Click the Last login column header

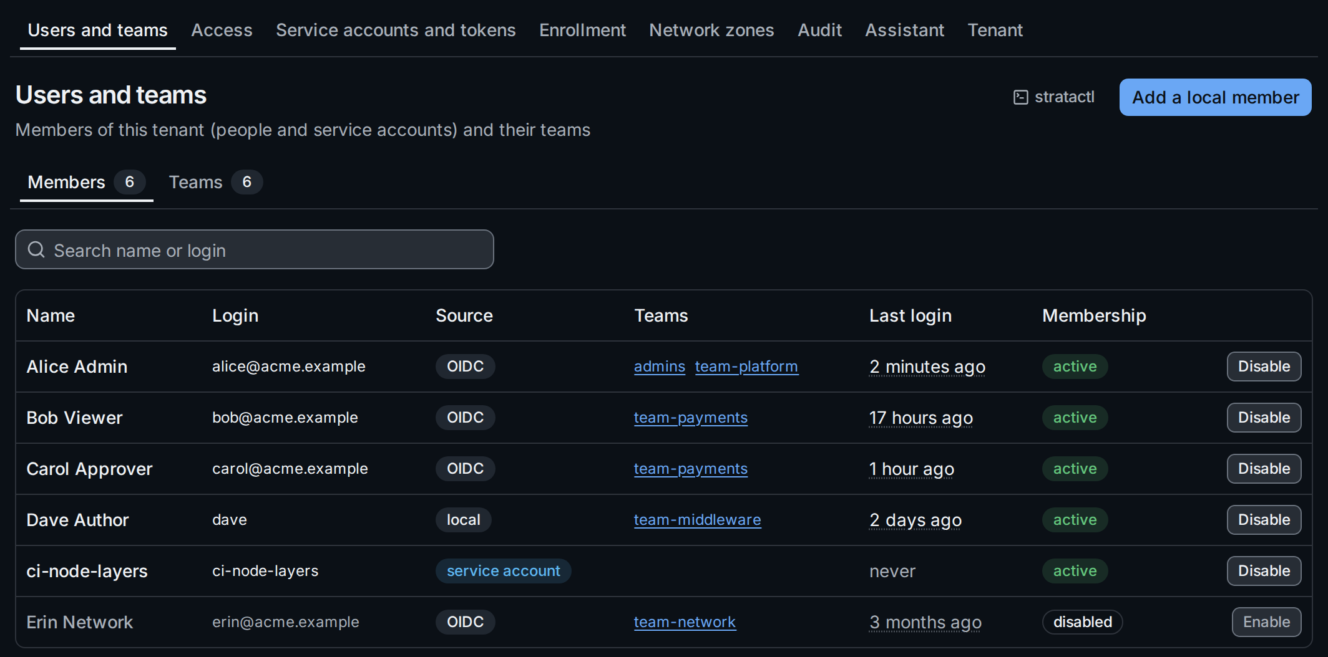[x=911, y=315]
